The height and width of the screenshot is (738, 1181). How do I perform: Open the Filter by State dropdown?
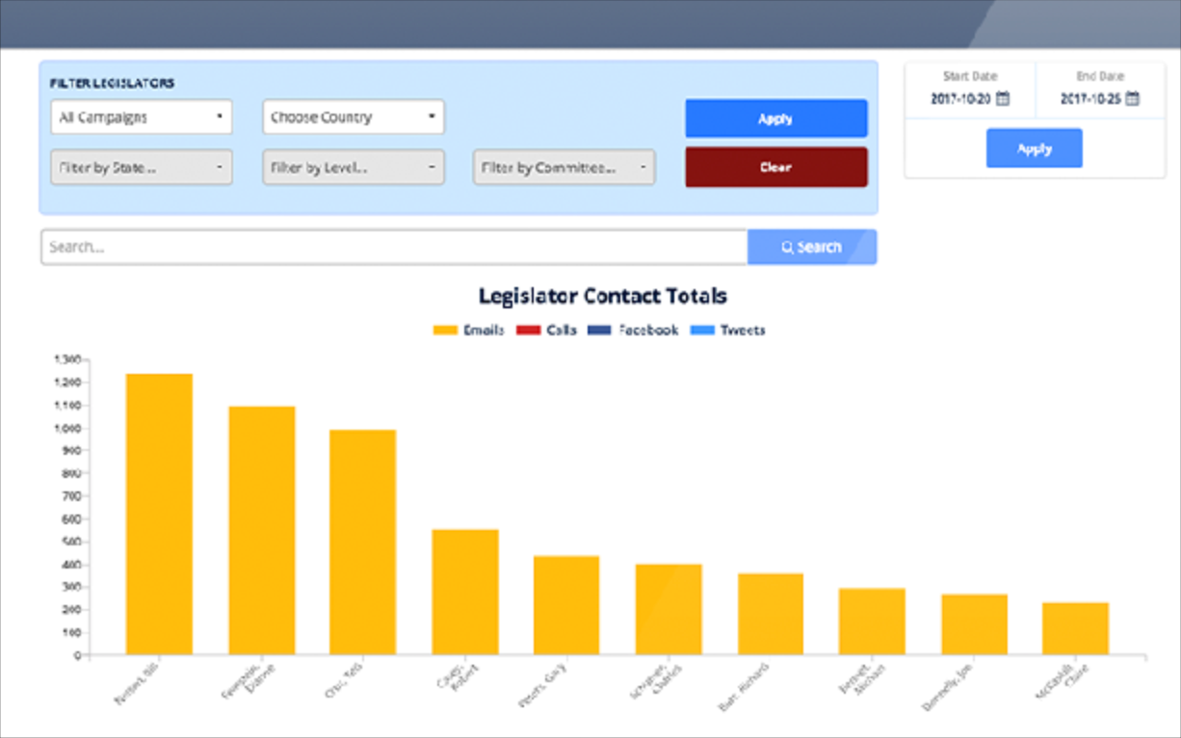[141, 167]
